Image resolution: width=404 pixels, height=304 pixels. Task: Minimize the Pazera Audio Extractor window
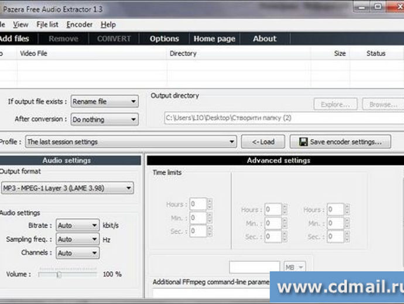pos(362,7)
